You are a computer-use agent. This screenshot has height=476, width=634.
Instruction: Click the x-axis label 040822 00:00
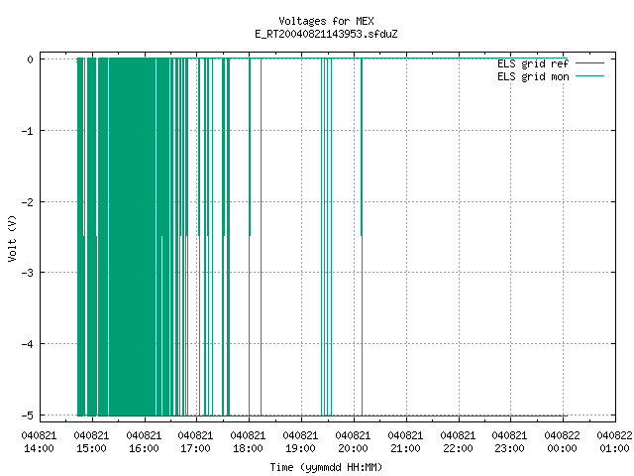[563, 442]
